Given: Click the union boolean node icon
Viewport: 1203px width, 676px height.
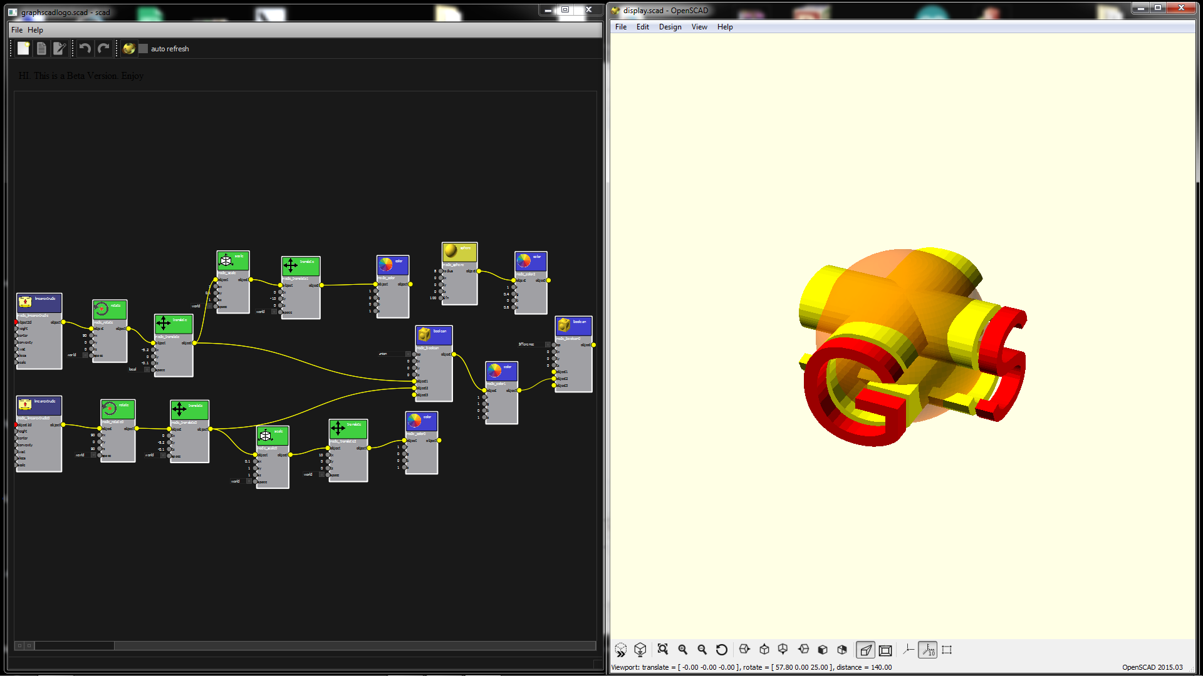Looking at the screenshot, I should coord(424,335).
